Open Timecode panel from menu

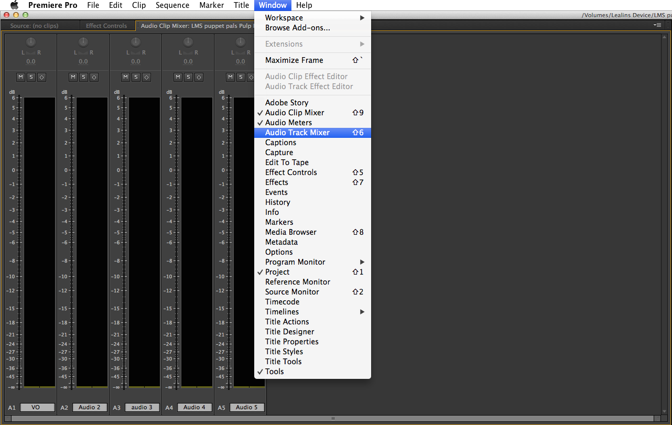click(312, 302)
